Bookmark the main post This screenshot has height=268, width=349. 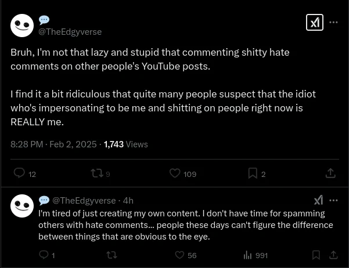253,173
